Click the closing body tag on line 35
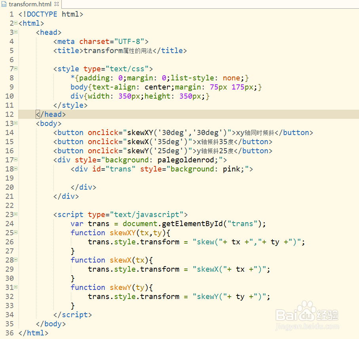This screenshot has height=339, width=359. click(51, 324)
